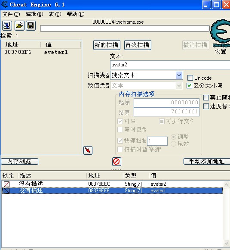Click the disabled 撤消扫描 button
Viewport: 230px width, 250px height.
(x=196, y=45)
